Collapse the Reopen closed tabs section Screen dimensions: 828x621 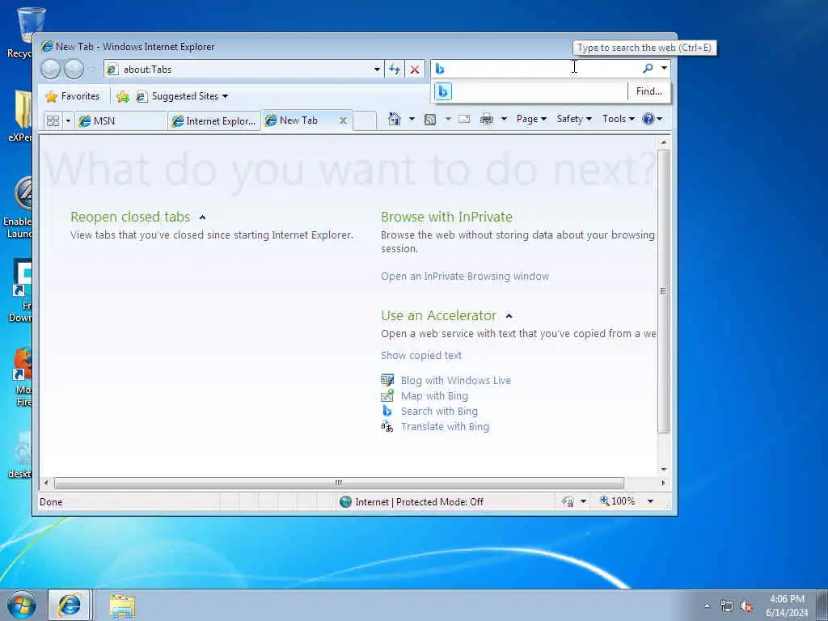coord(202,218)
